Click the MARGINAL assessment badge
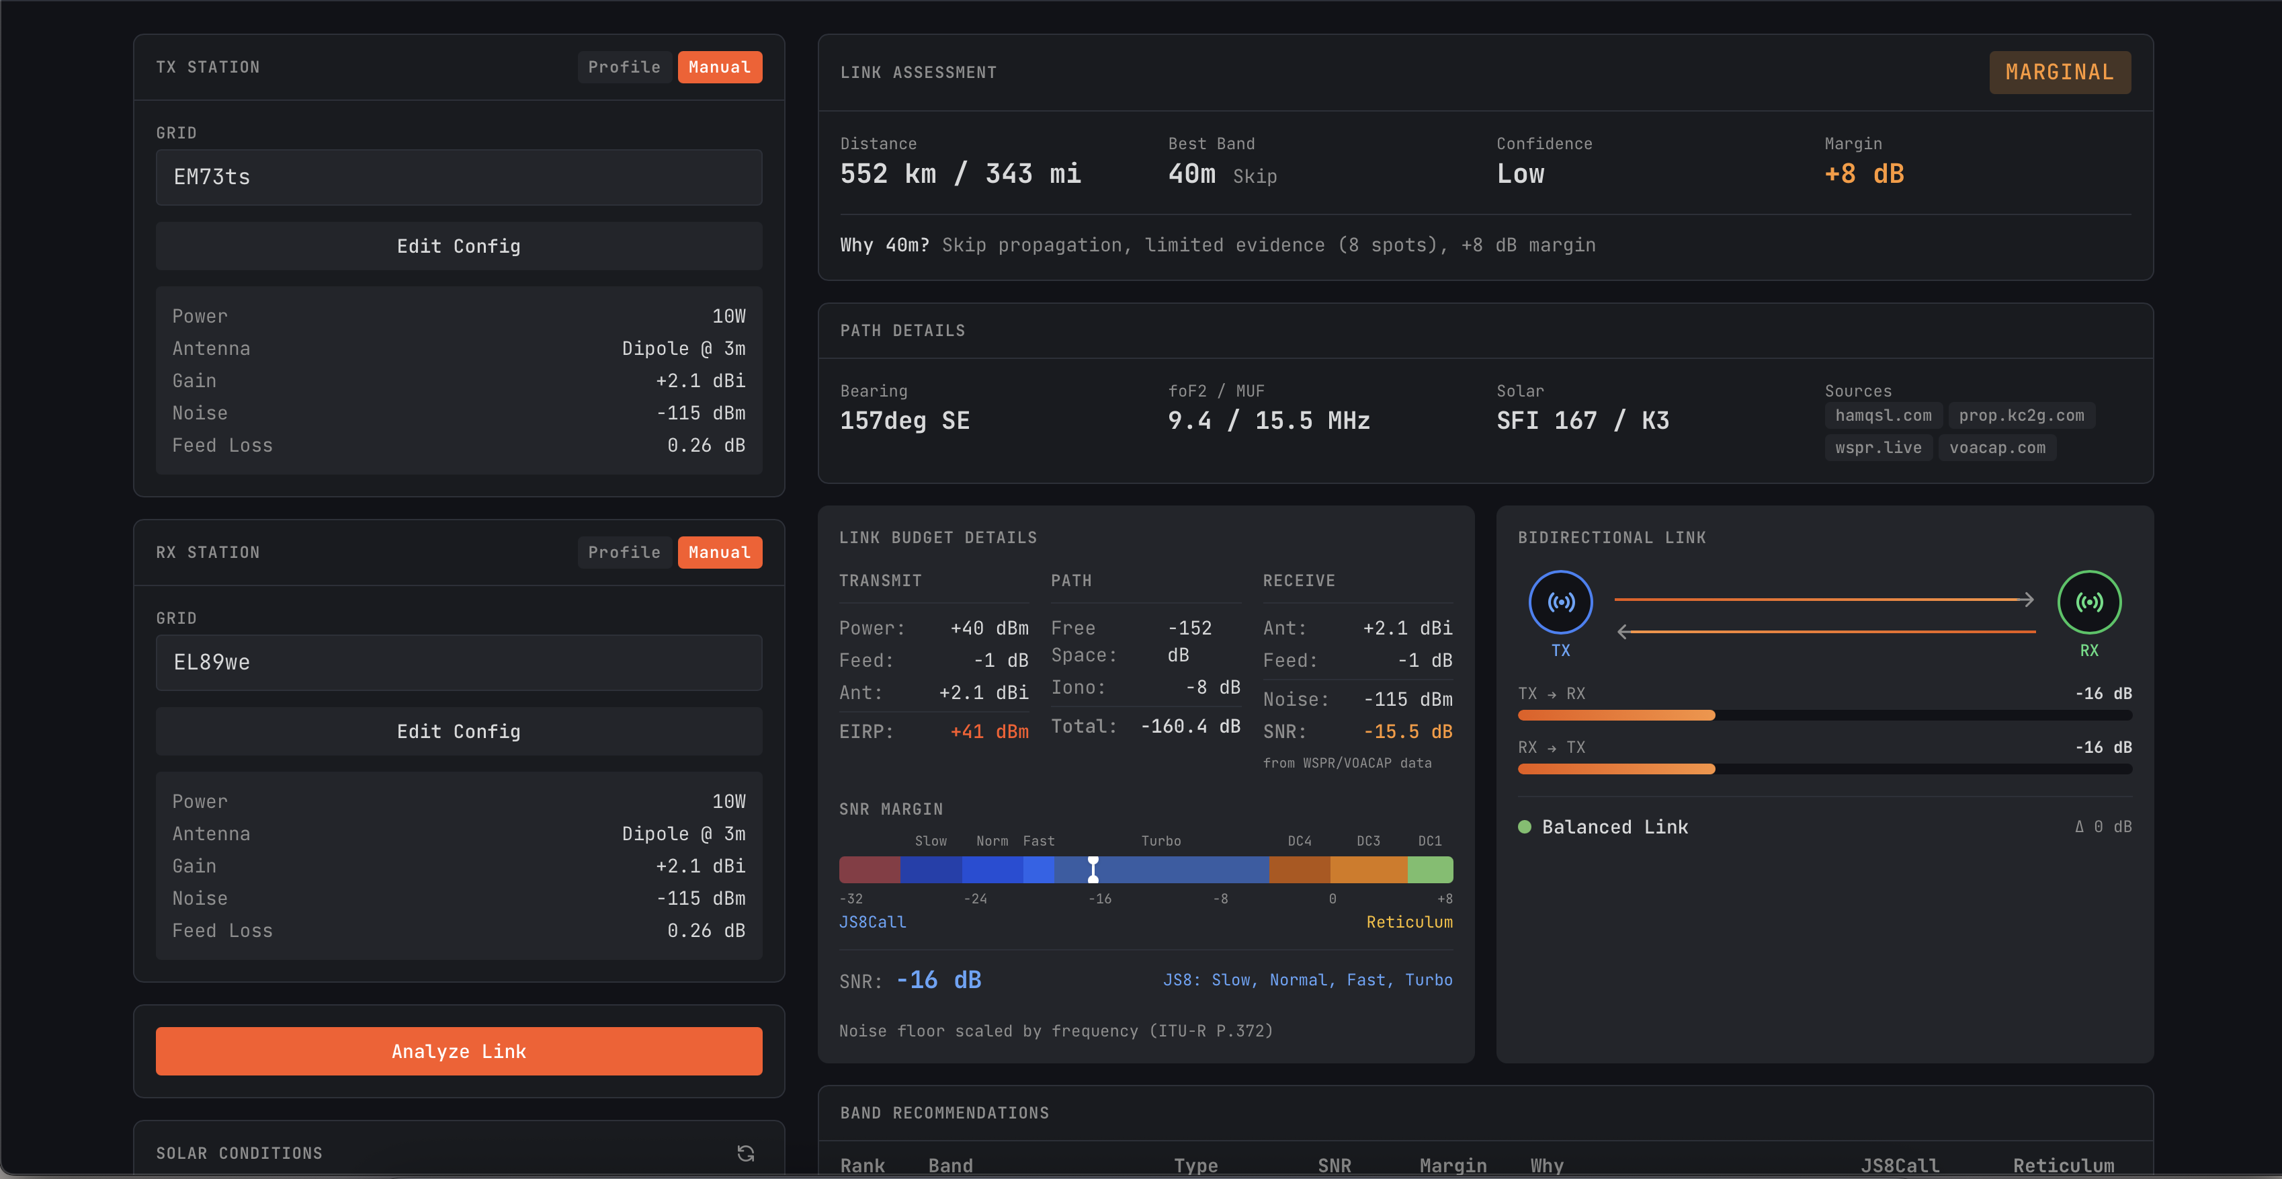 (x=2059, y=72)
